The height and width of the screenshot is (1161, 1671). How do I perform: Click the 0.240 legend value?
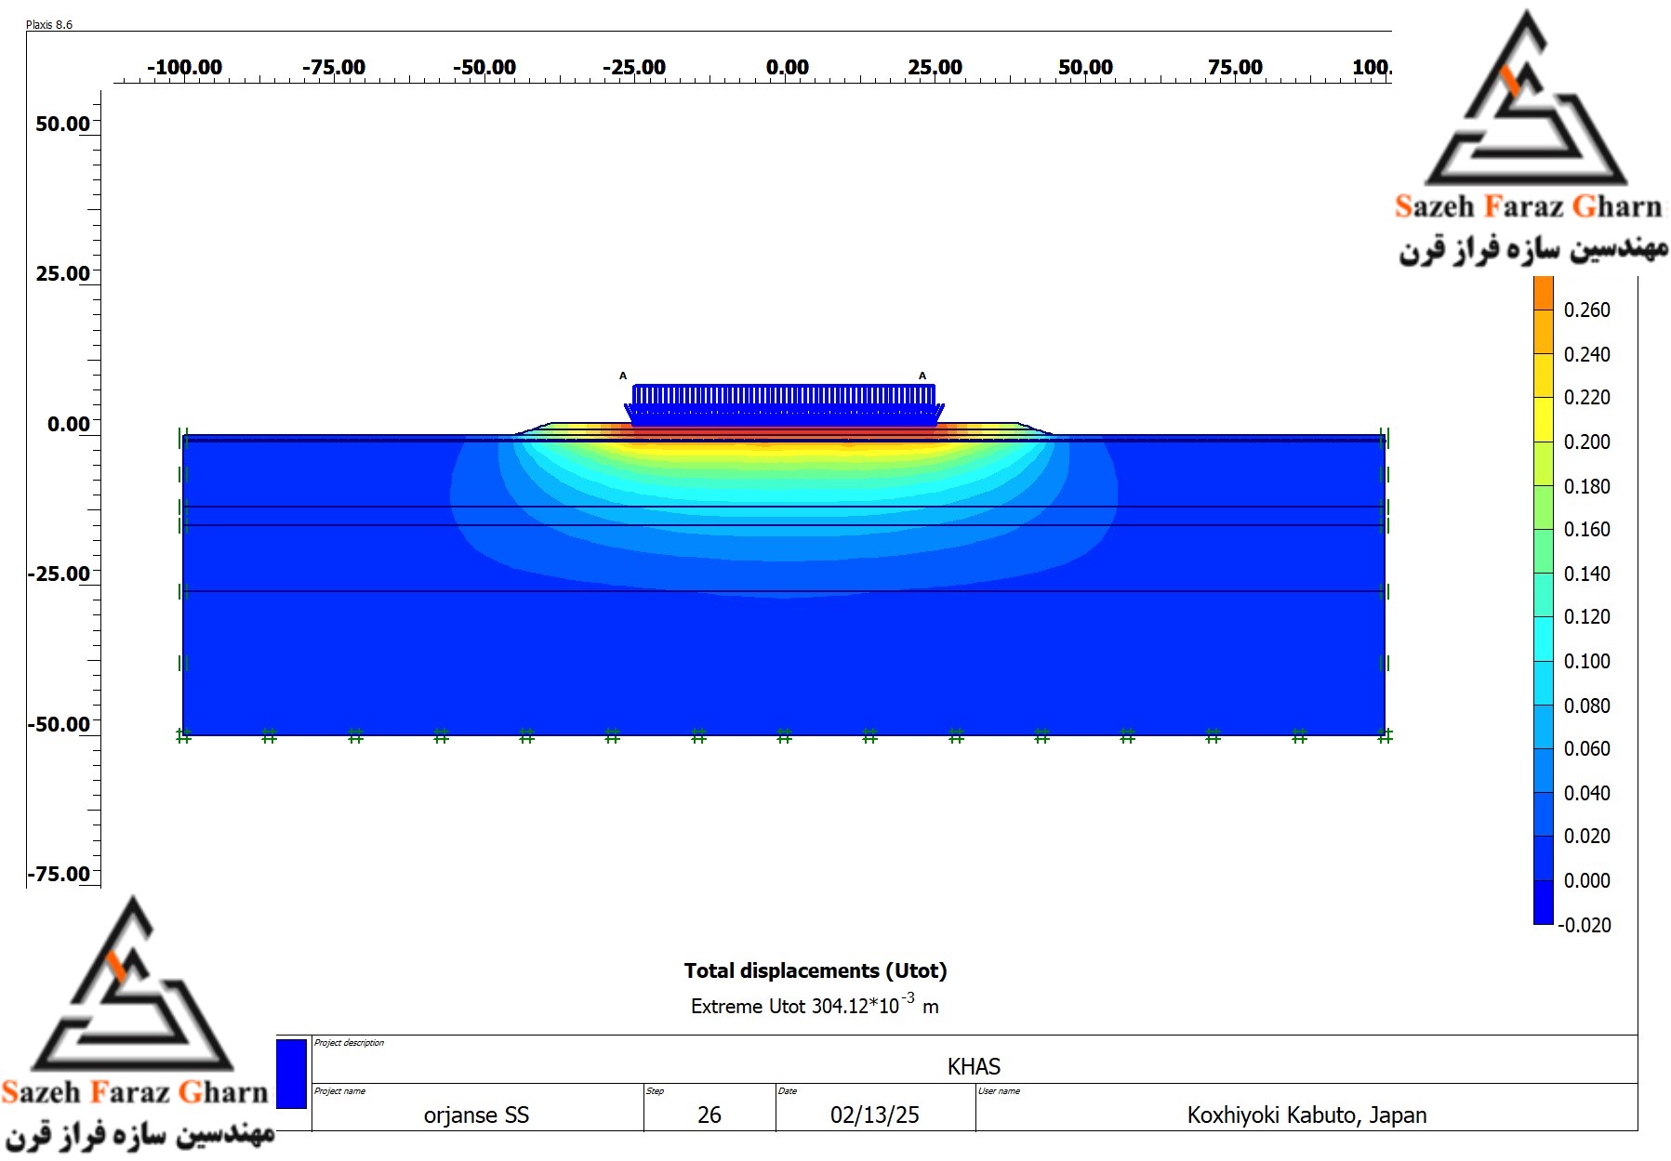pyautogui.click(x=1586, y=354)
